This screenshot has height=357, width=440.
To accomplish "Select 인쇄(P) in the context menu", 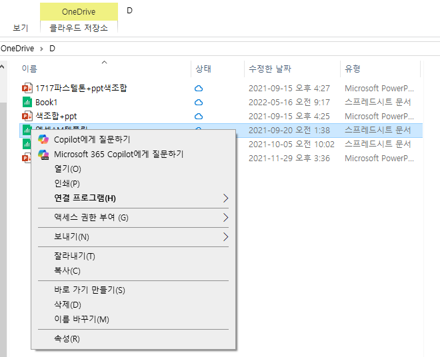I will coord(133,183).
